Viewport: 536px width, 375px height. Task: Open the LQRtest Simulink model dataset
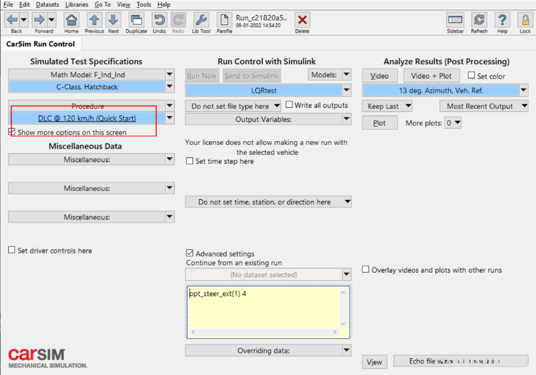click(264, 90)
